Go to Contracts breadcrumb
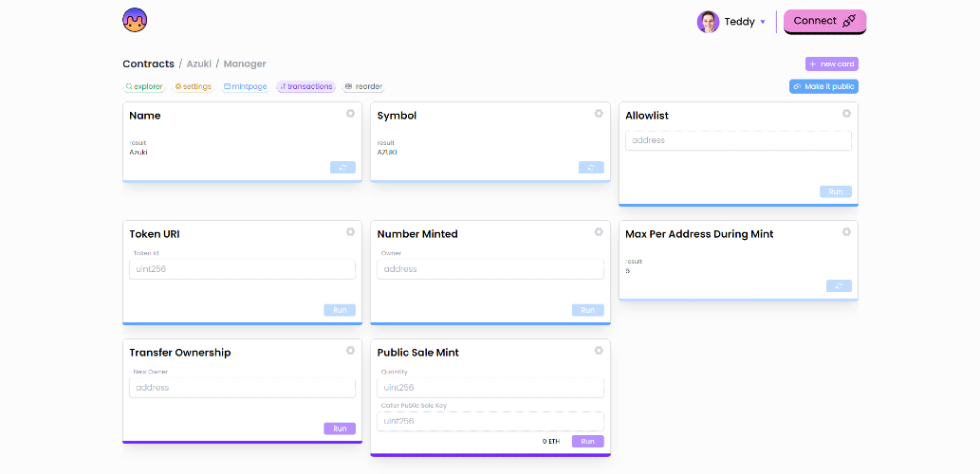The width and height of the screenshot is (980, 474). [148, 64]
